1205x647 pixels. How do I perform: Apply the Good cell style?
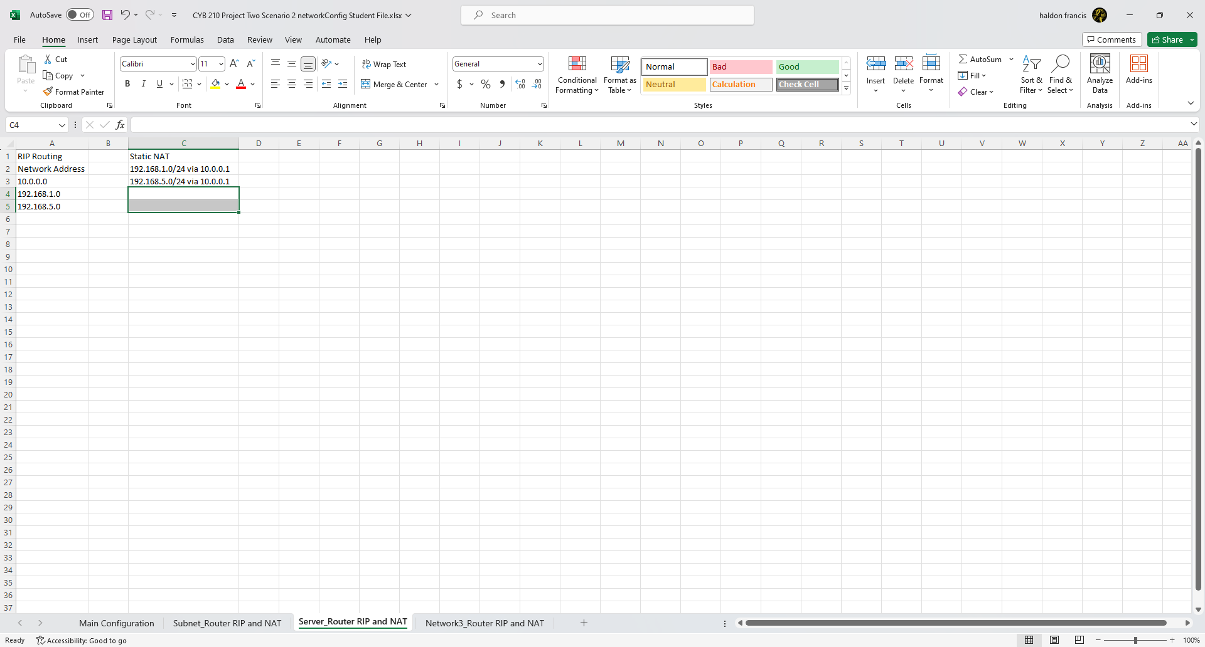(807, 67)
